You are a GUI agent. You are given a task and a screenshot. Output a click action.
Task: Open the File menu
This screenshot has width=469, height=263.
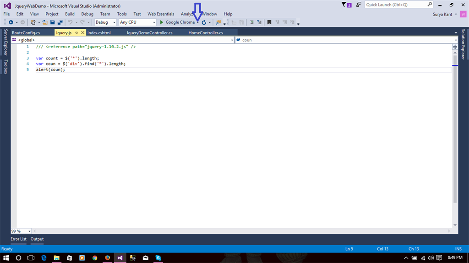tap(6, 14)
